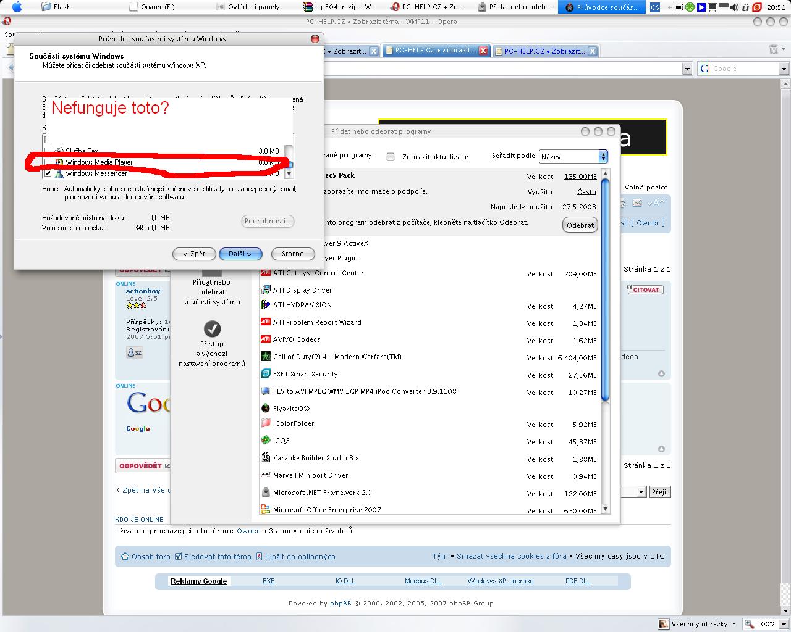
Task: Click the Další > button
Action: (x=240, y=254)
